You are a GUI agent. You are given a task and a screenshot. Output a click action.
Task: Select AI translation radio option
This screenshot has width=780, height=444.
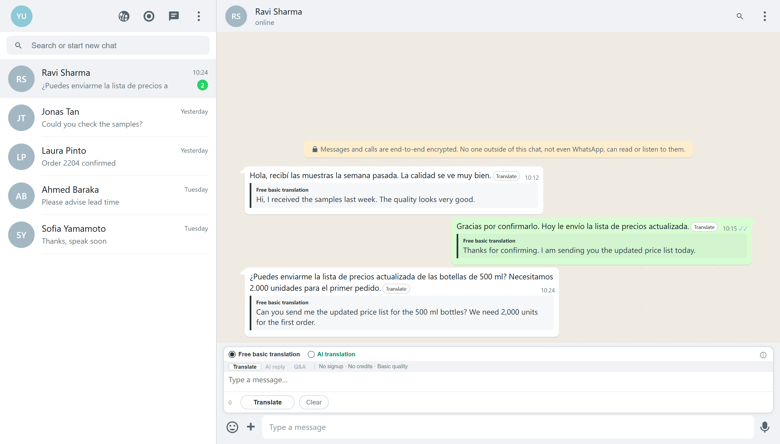pos(311,354)
